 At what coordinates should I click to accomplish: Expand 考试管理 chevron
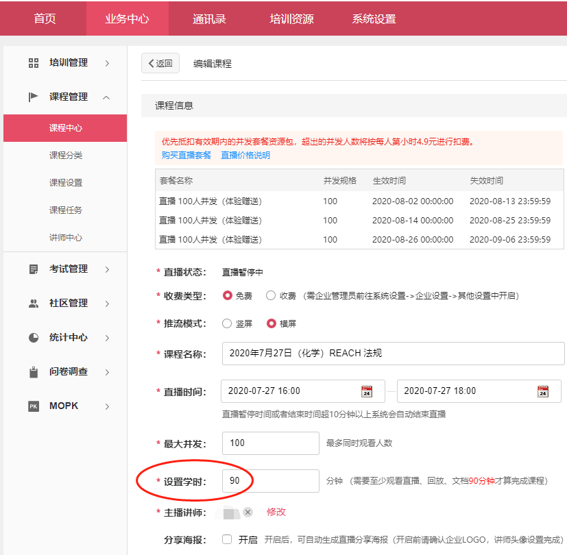(107, 269)
